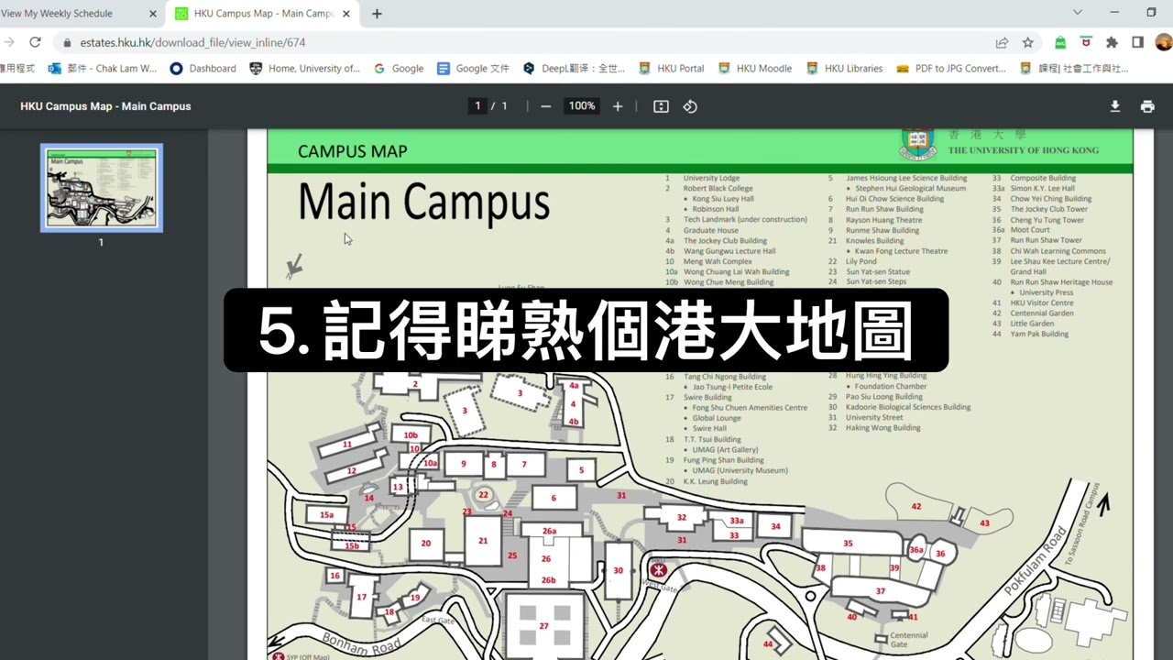The image size is (1173, 660).
Task: Click building 27 on the map
Action: pos(544,626)
